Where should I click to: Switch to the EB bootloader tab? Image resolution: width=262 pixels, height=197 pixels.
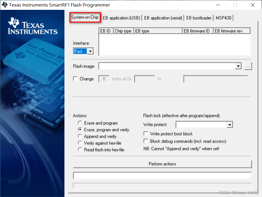tap(199, 18)
